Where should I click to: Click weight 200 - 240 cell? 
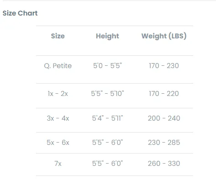pos(164,118)
